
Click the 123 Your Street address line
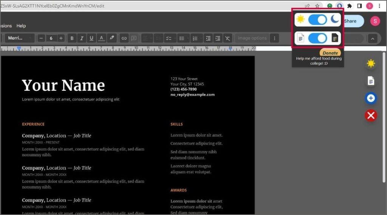click(184, 79)
